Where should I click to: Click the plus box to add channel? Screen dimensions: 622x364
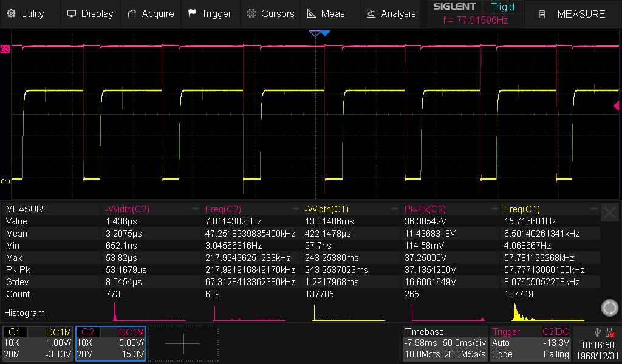(x=183, y=343)
